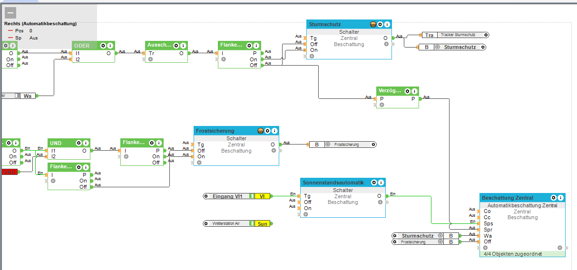Click the orange visualization icon on Frostsicherung
The width and height of the screenshot is (577, 270).
pos(260,131)
